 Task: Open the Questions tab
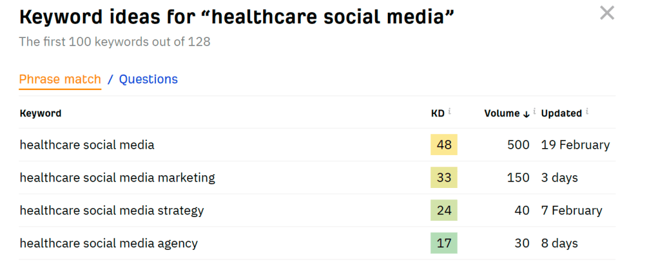tap(148, 80)
